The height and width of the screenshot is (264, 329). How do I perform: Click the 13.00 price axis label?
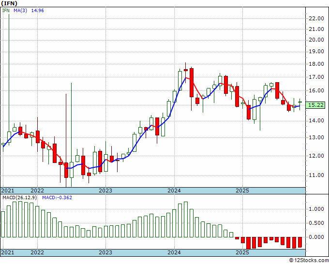[x=316, y=137]
